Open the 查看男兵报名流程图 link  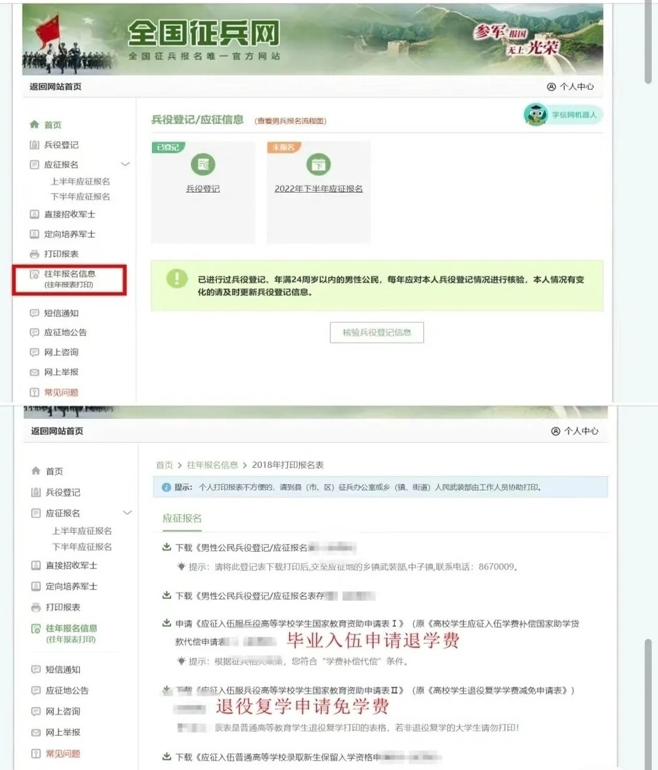tap(290, 121)
